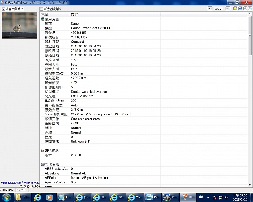Click the keyboard input method tray icon
The width and height of the screenshot is (253, 202).
[201, 197]
